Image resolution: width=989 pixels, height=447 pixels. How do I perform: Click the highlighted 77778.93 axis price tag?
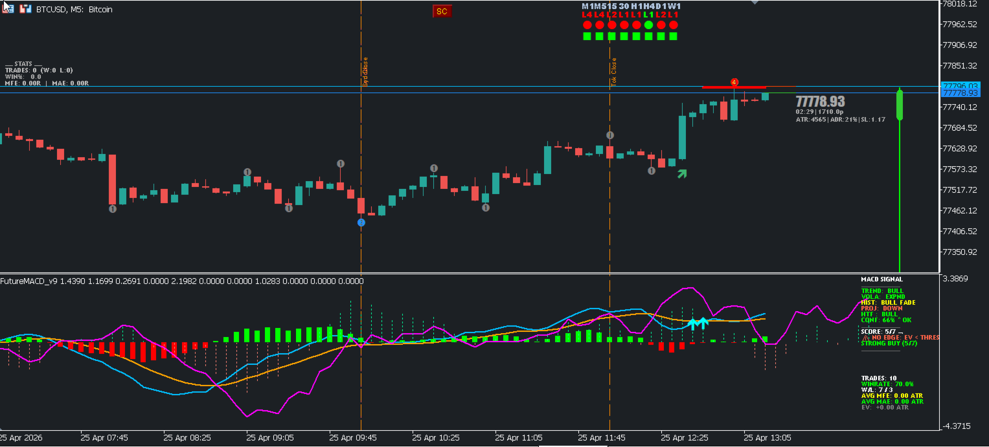tap(960, 93)
